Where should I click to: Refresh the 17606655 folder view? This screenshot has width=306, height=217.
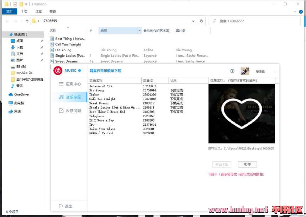(201, 21)
